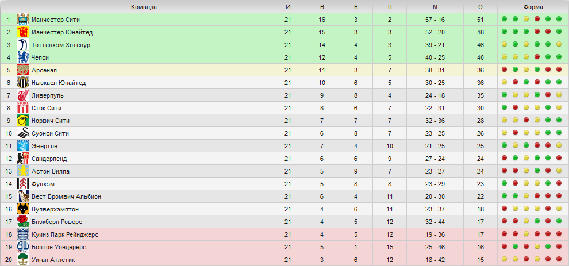Click the Arsenal club crest icon

point(23,70)
